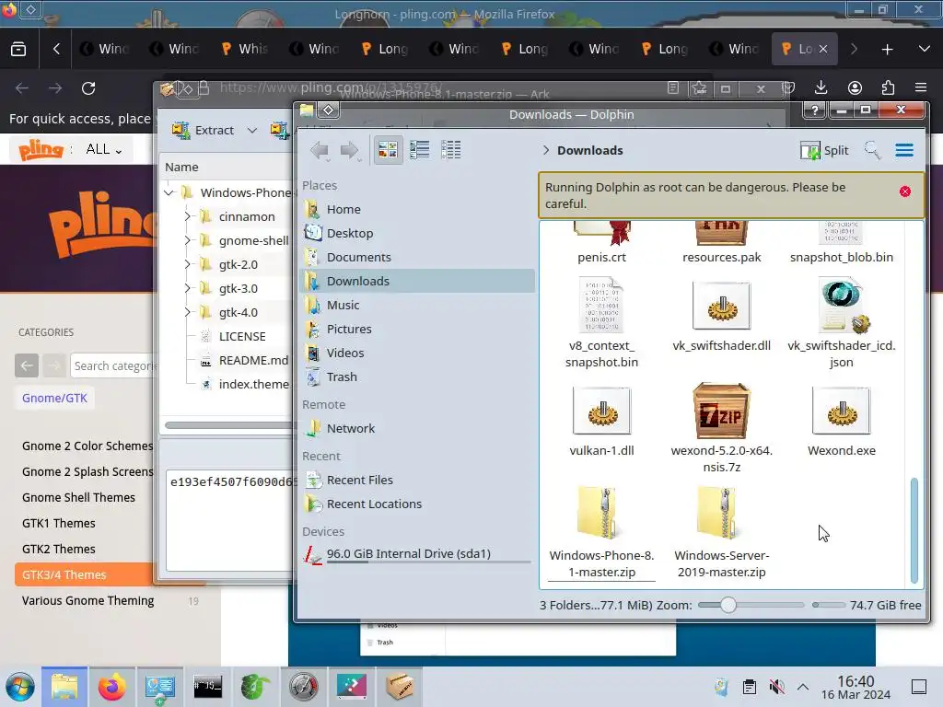943x707 pixels.
Task: Open GTK3/4 Themes category on pling
Action: 84,574
